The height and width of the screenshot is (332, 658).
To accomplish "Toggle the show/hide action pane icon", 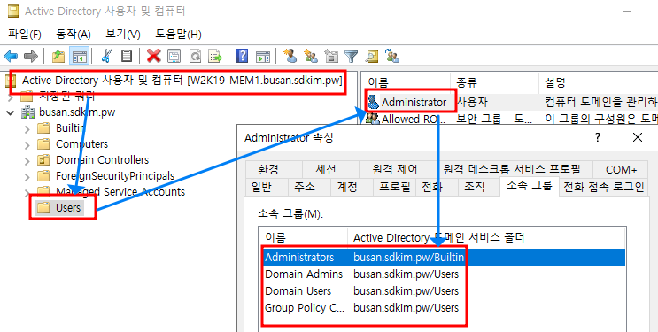I will (x=263, y=56).
